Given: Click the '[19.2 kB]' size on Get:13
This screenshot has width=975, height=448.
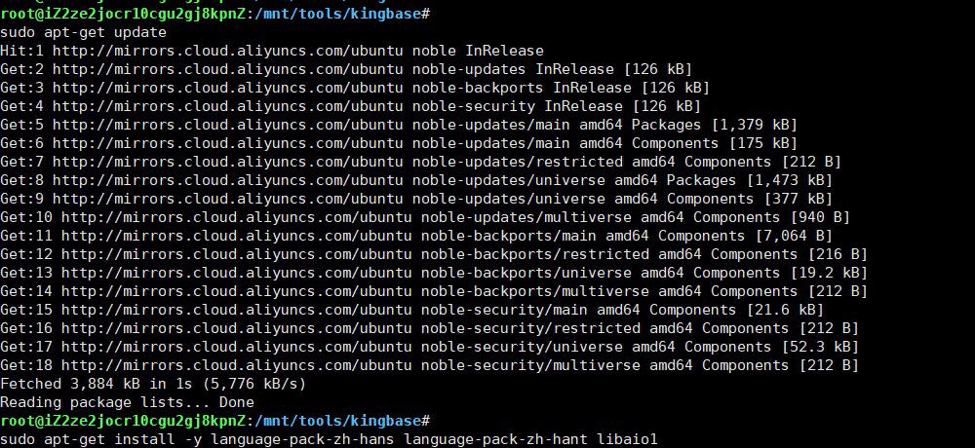Looking at the screenshot, I should (829, 273).
